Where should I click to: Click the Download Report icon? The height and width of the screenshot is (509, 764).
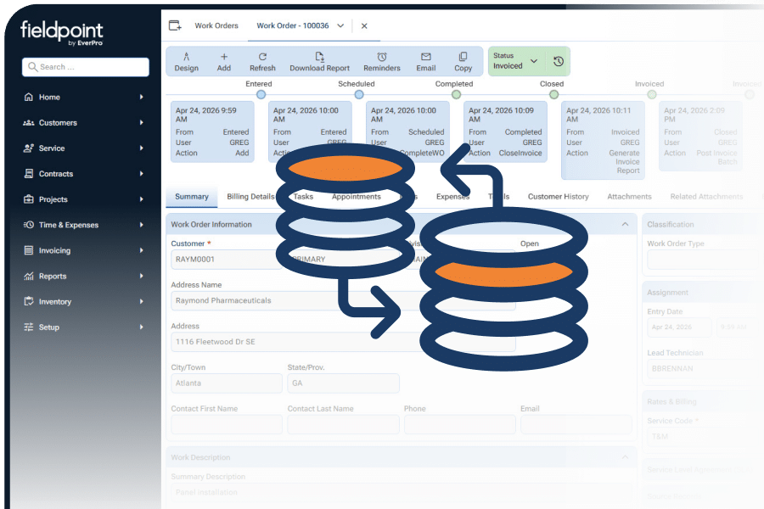tap(319, 57)
